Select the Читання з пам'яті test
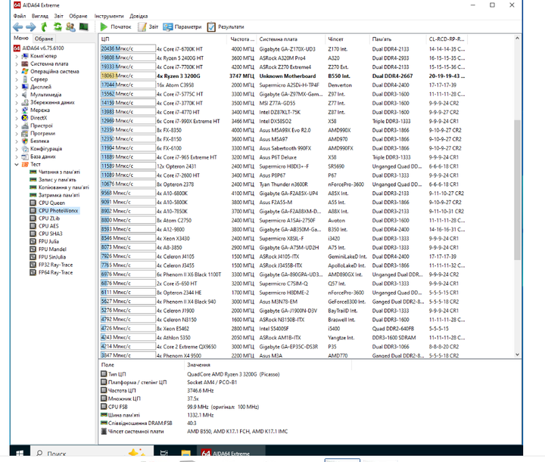Screen dimensions: 545x462 pyautogui.click(x=59, y=172)
